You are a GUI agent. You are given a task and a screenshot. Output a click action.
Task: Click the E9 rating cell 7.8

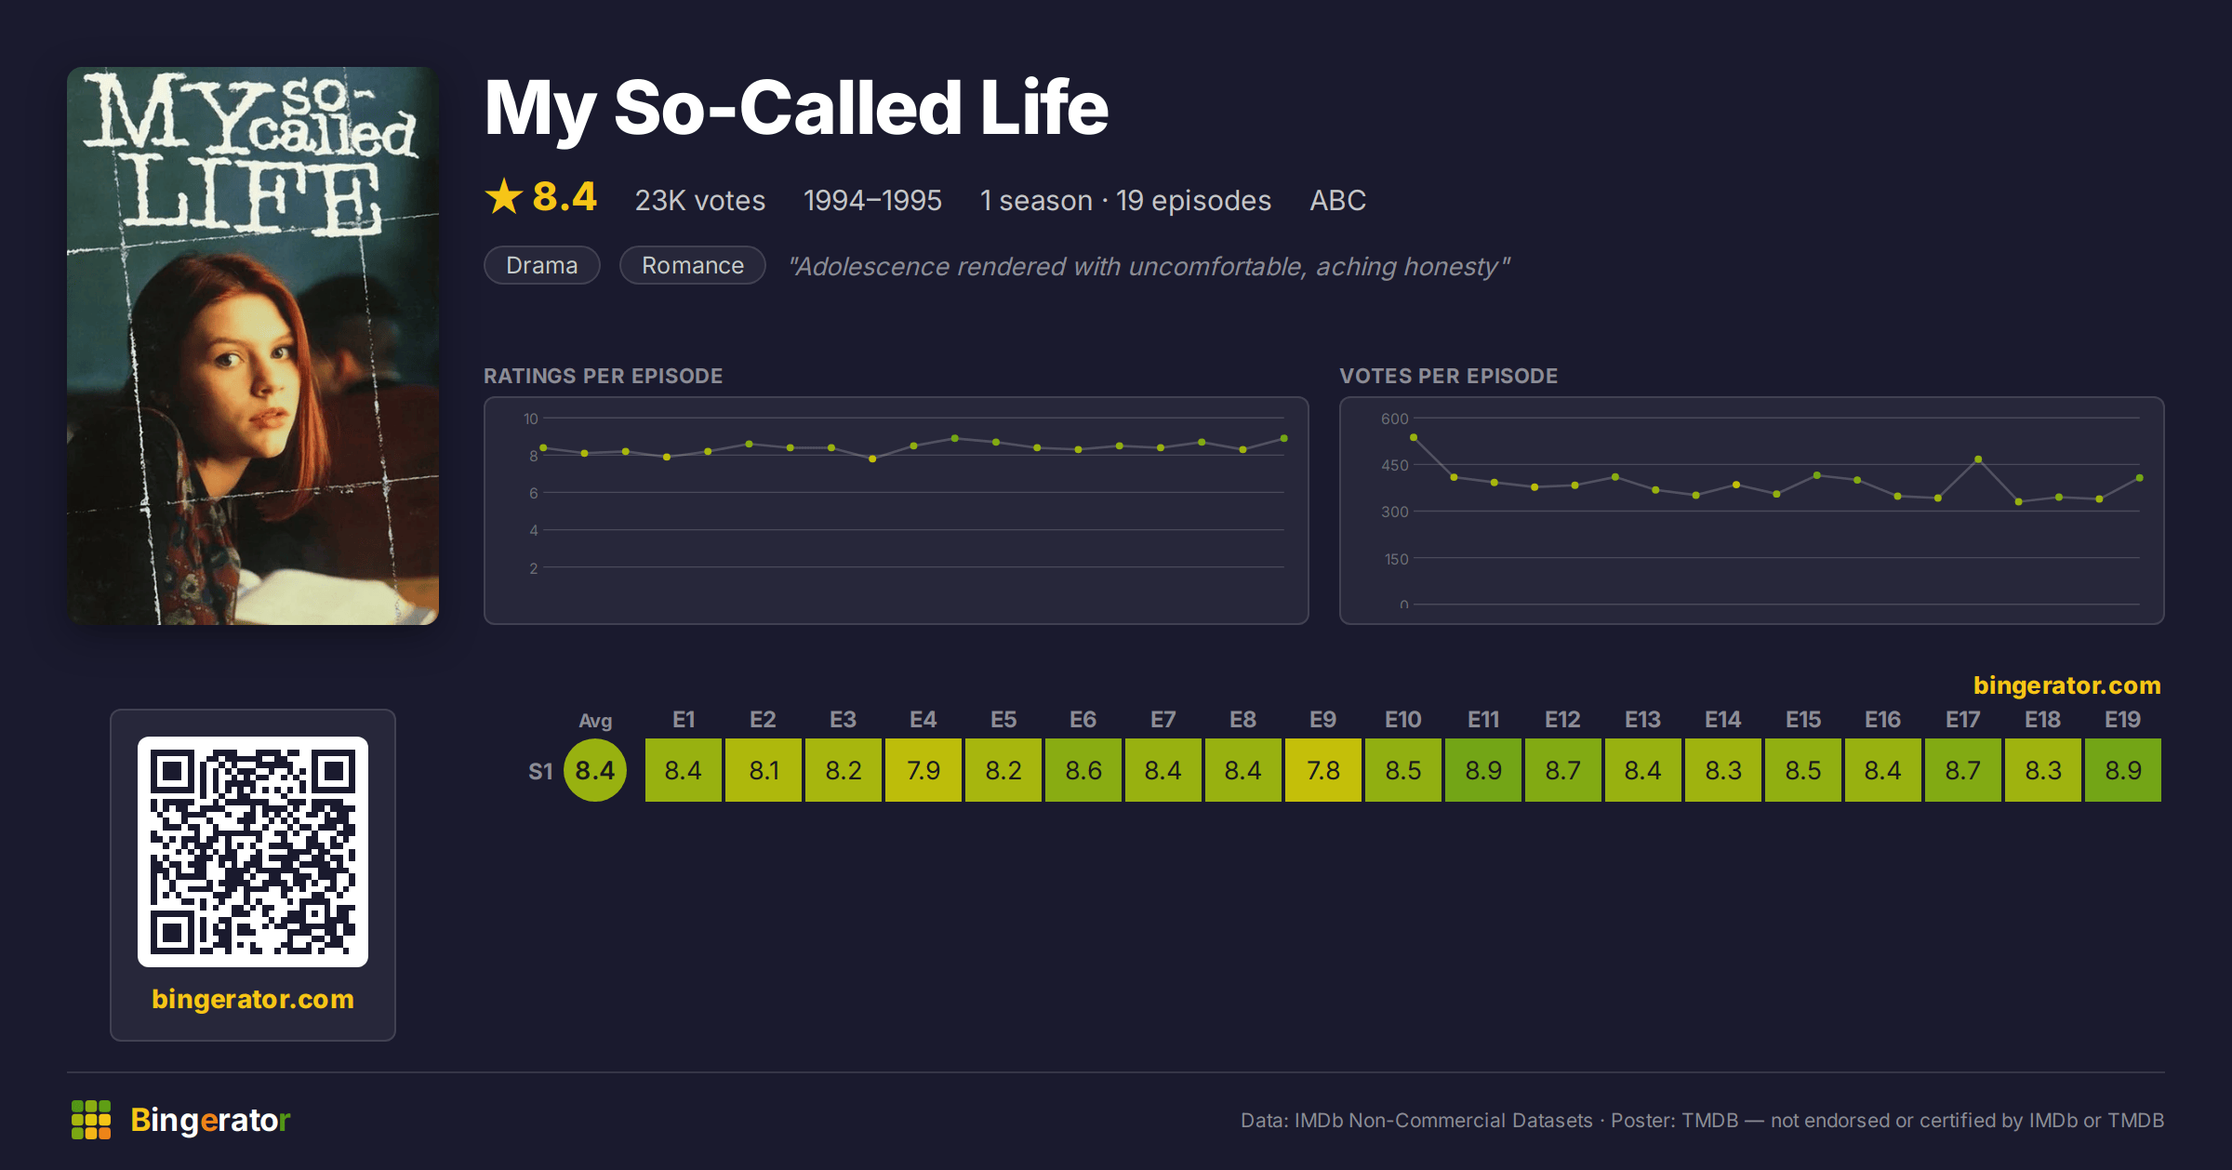coord(1323,770)
